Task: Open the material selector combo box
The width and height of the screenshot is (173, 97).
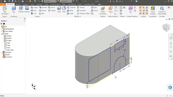Action: point(51,1)
